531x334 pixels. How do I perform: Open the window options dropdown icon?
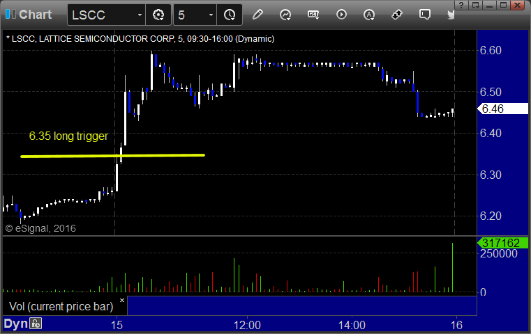click(x=475, y=5)
